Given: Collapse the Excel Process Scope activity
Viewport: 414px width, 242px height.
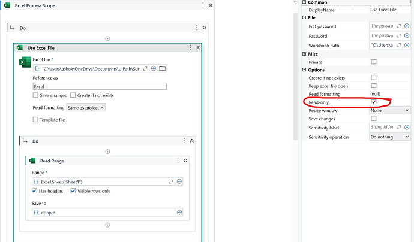Looking at the screenshot, I should tap(211, 5).
